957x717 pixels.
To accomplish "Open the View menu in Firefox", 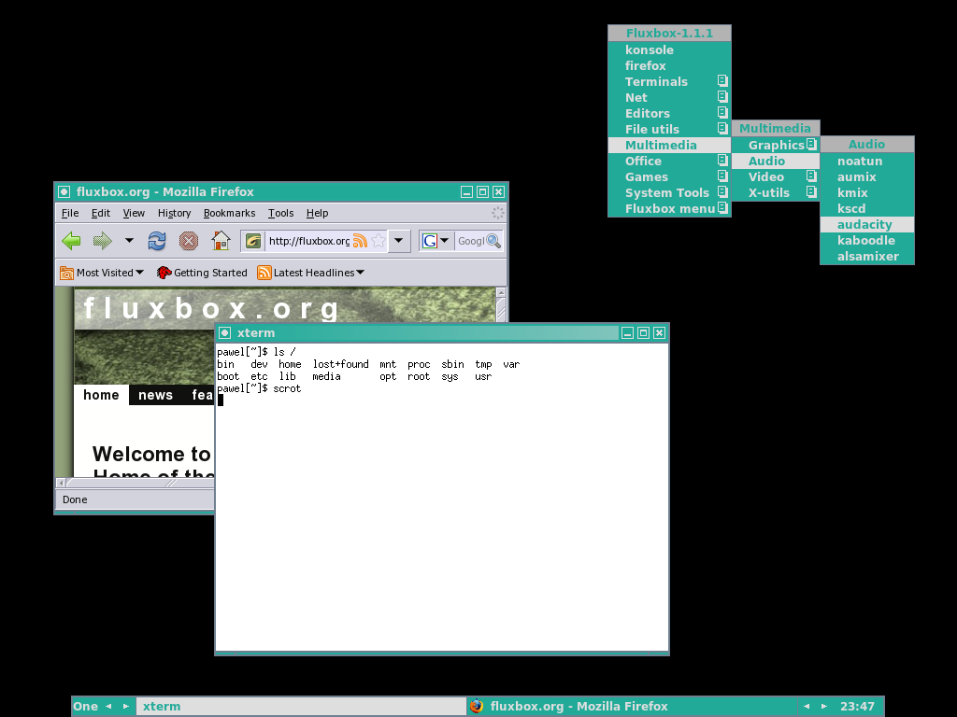I will [134, 213].
